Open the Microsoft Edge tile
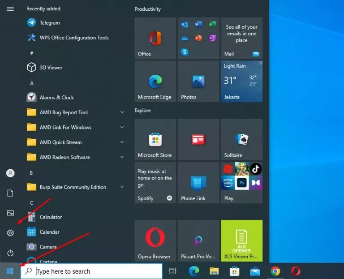Image resolution: width=344 pixels, height=279 pixels. point(155,82)
